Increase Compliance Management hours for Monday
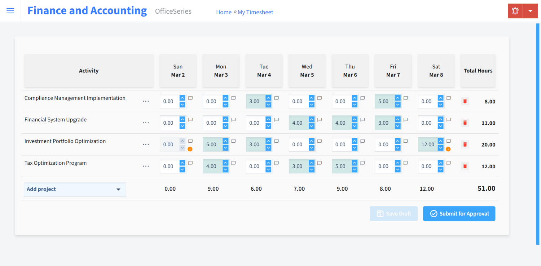The width and height of the screenshot is (541, 266). click(225, 98)
